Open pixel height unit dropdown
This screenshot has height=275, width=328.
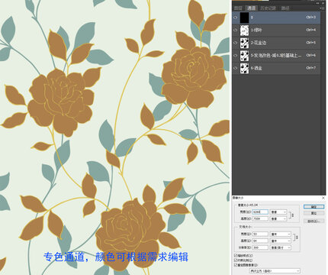278,218
